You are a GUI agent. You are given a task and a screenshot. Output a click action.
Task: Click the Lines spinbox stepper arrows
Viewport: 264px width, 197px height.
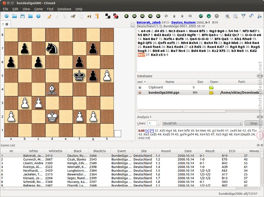[x=158, y=123]
